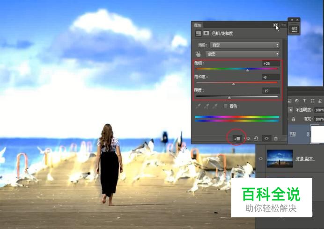324x229 pixels.
Task: Click the lower color spectrum bar
Action: pos(237,121)
